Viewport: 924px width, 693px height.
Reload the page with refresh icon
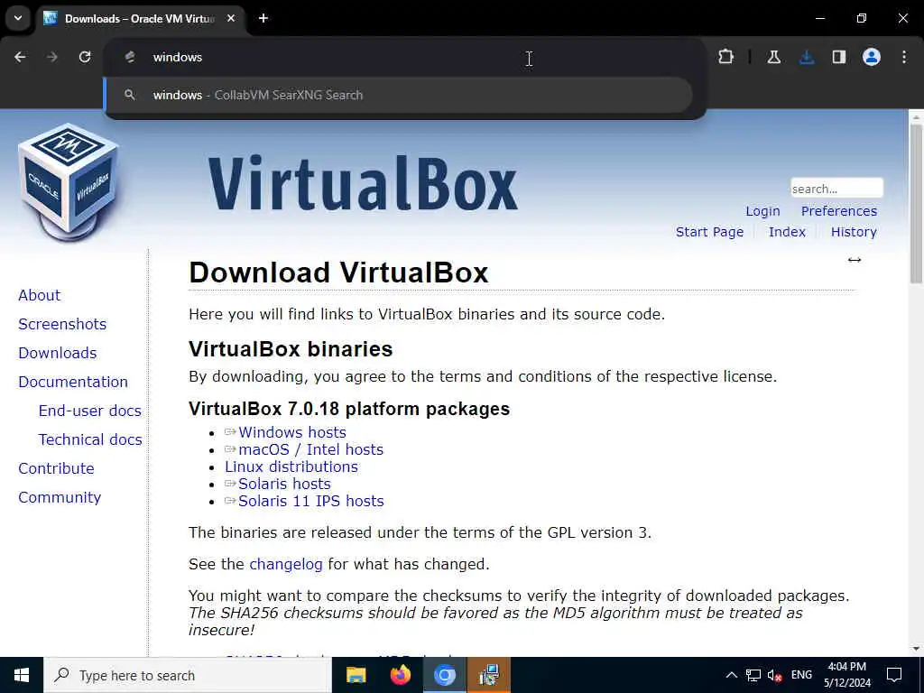85,57
